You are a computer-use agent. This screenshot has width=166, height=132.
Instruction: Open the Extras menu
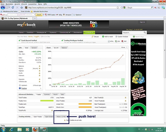tap(40, 4)
